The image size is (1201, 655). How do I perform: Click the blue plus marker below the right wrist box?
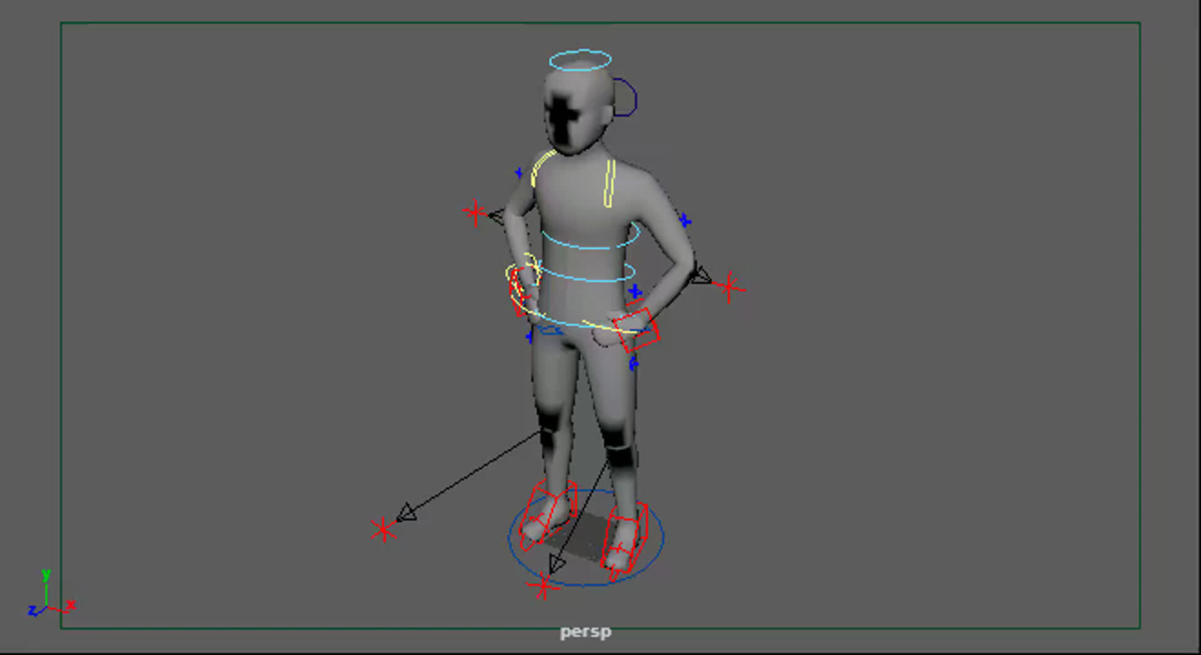tap(634, 362)
